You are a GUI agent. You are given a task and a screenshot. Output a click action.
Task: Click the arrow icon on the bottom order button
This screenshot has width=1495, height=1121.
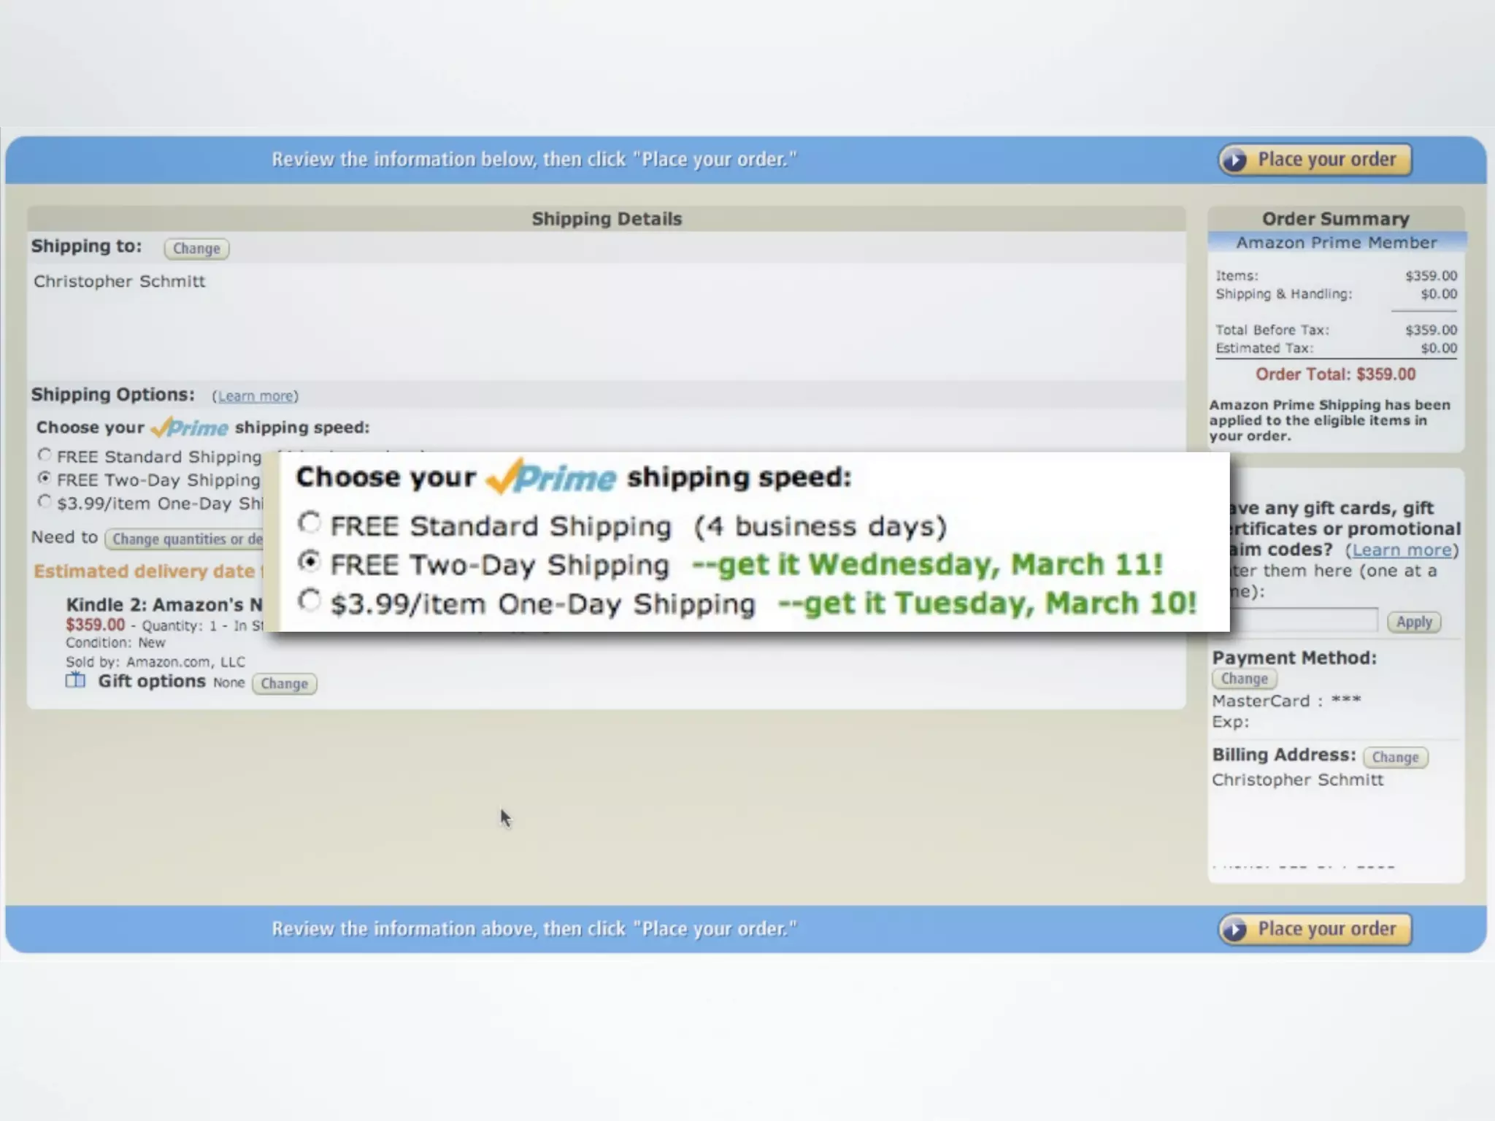coord(1235,929)
